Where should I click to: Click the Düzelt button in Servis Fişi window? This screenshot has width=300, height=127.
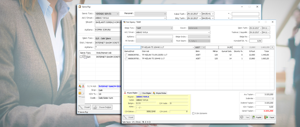(x=85, y=107)
